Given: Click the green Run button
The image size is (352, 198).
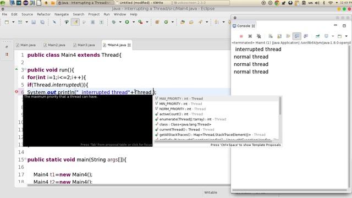Looking at the screenshot, I should (127, 22).
